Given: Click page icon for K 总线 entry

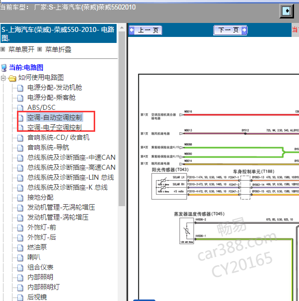Looking at the screenshot, I should (x=20, y=188).
